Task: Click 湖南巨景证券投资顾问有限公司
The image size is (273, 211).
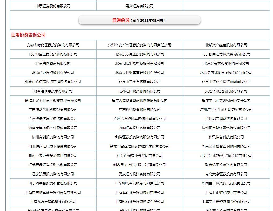Action: click(x=53, y=156)
